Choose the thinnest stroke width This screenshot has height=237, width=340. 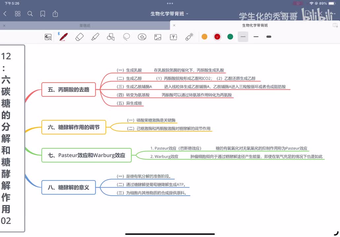coord(243,37)
